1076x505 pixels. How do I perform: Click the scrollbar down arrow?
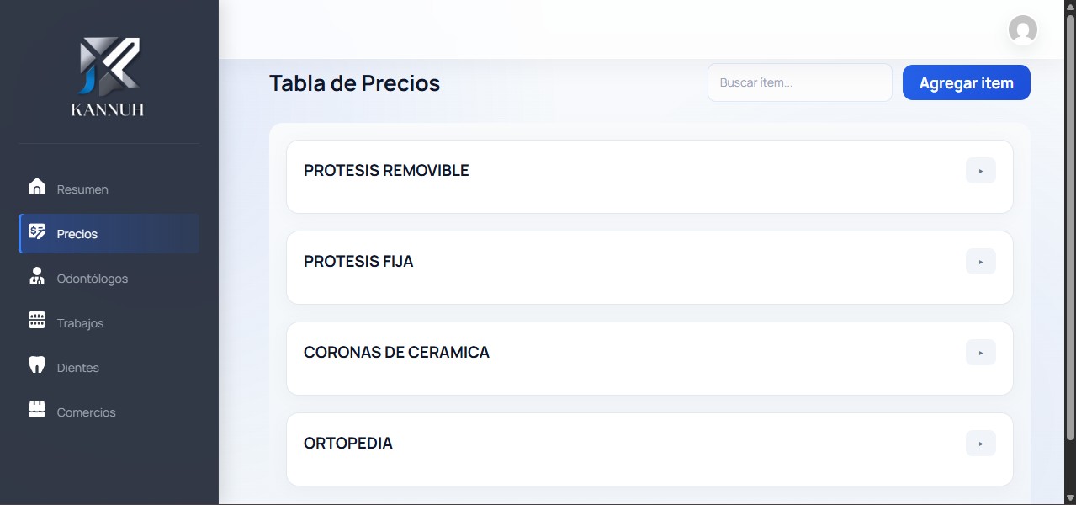(x=1069, y=497)
